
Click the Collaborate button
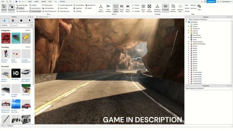pos(211,1)
